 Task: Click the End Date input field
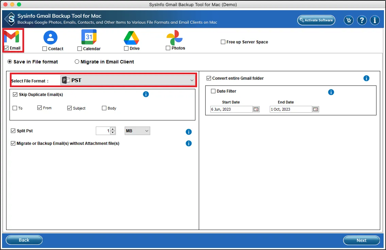(x=291, y=109)
